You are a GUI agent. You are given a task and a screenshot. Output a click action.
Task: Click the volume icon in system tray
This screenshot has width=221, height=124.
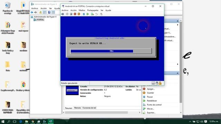point(202,122)
